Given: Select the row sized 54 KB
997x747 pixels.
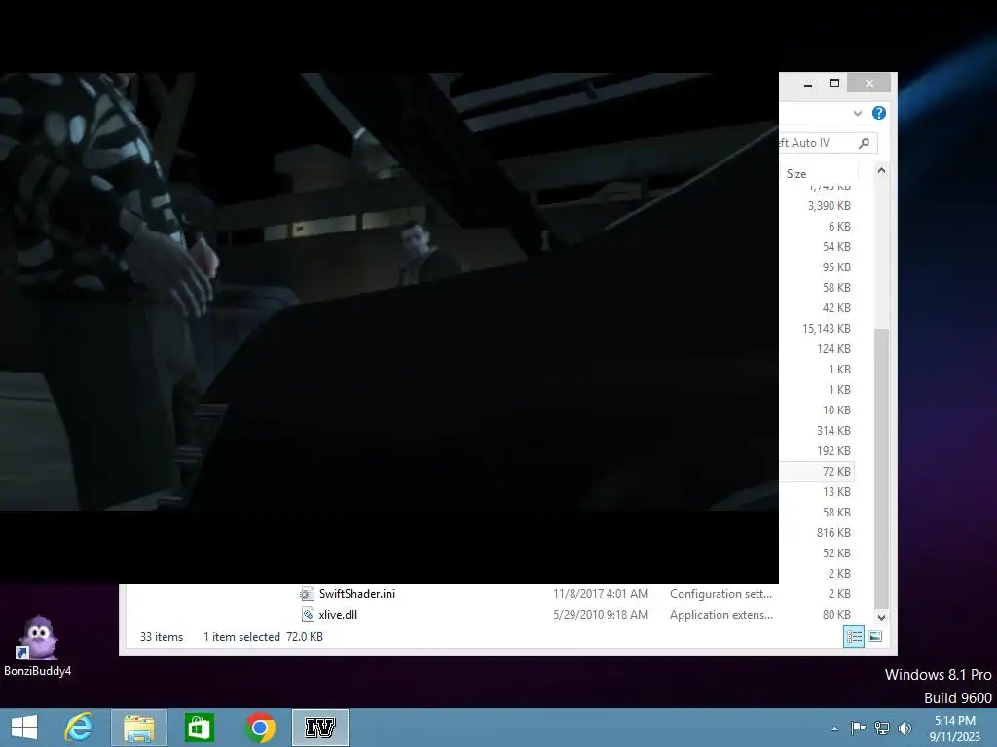Looking at the screenshot, I should [836, 246].
